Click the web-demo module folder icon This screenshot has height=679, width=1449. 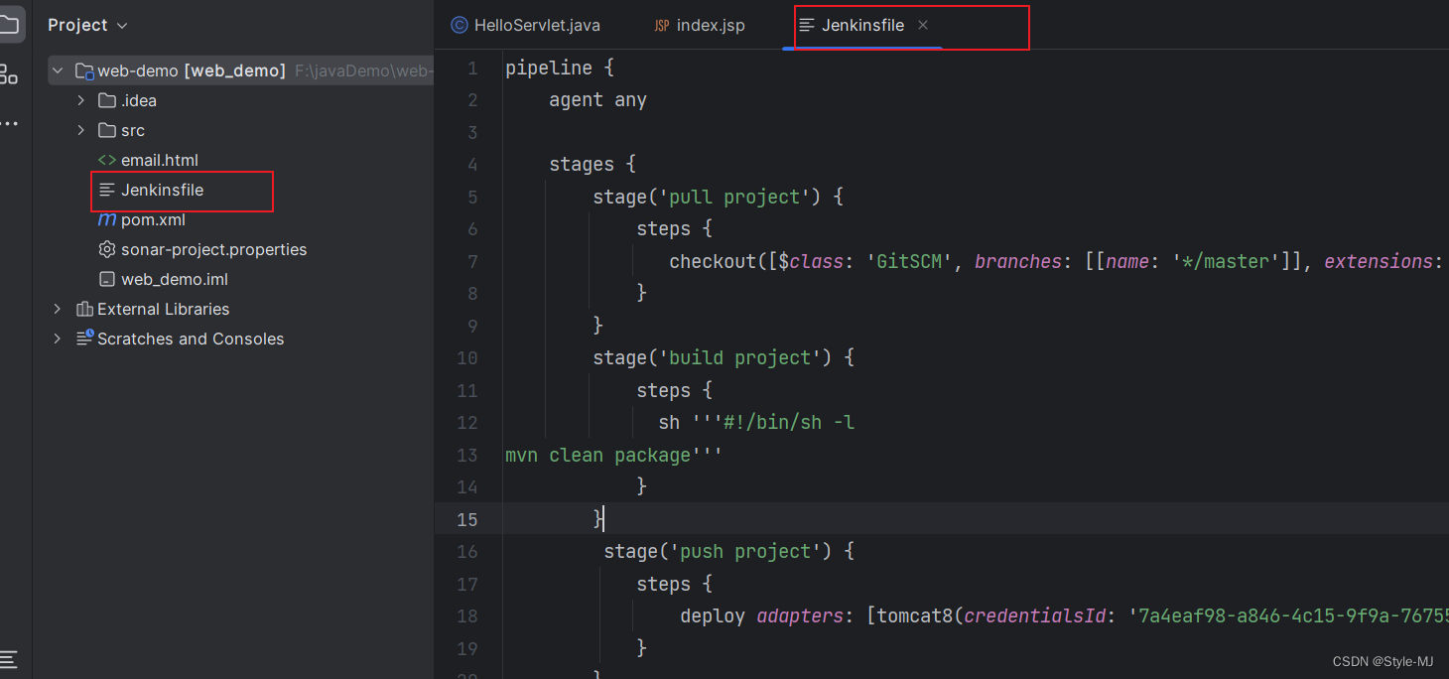click(x=84, y=71)
